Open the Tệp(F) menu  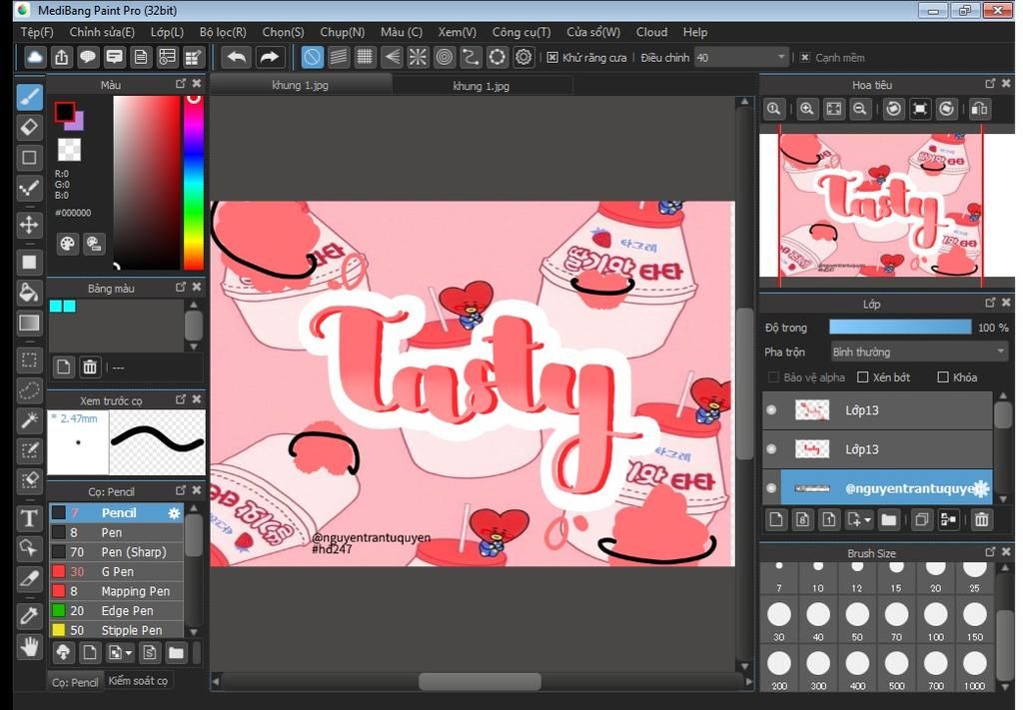37,32
